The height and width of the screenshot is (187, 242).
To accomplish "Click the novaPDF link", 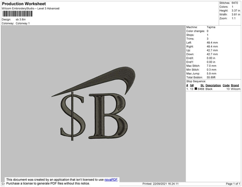I will [111, 180].
